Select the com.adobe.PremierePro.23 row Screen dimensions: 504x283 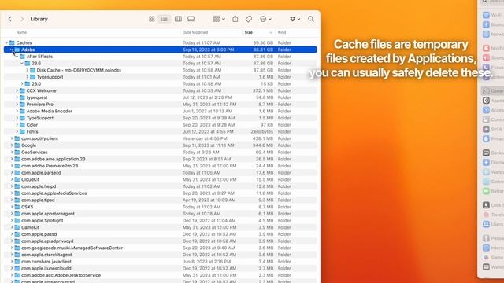tap(160, 166)
